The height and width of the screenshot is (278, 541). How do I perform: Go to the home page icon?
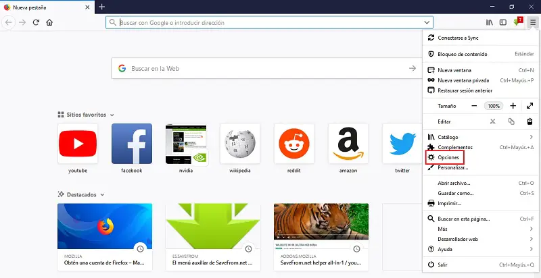[49, 22]
